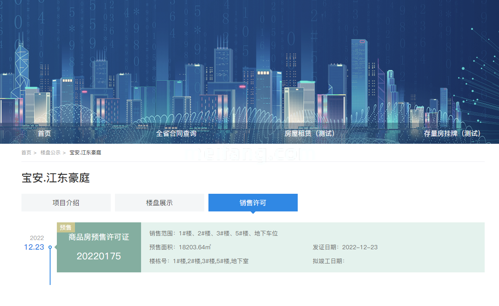Switch to the 项目介绍 tab
This screenshot has width=499, height=306.
(66, 203)
